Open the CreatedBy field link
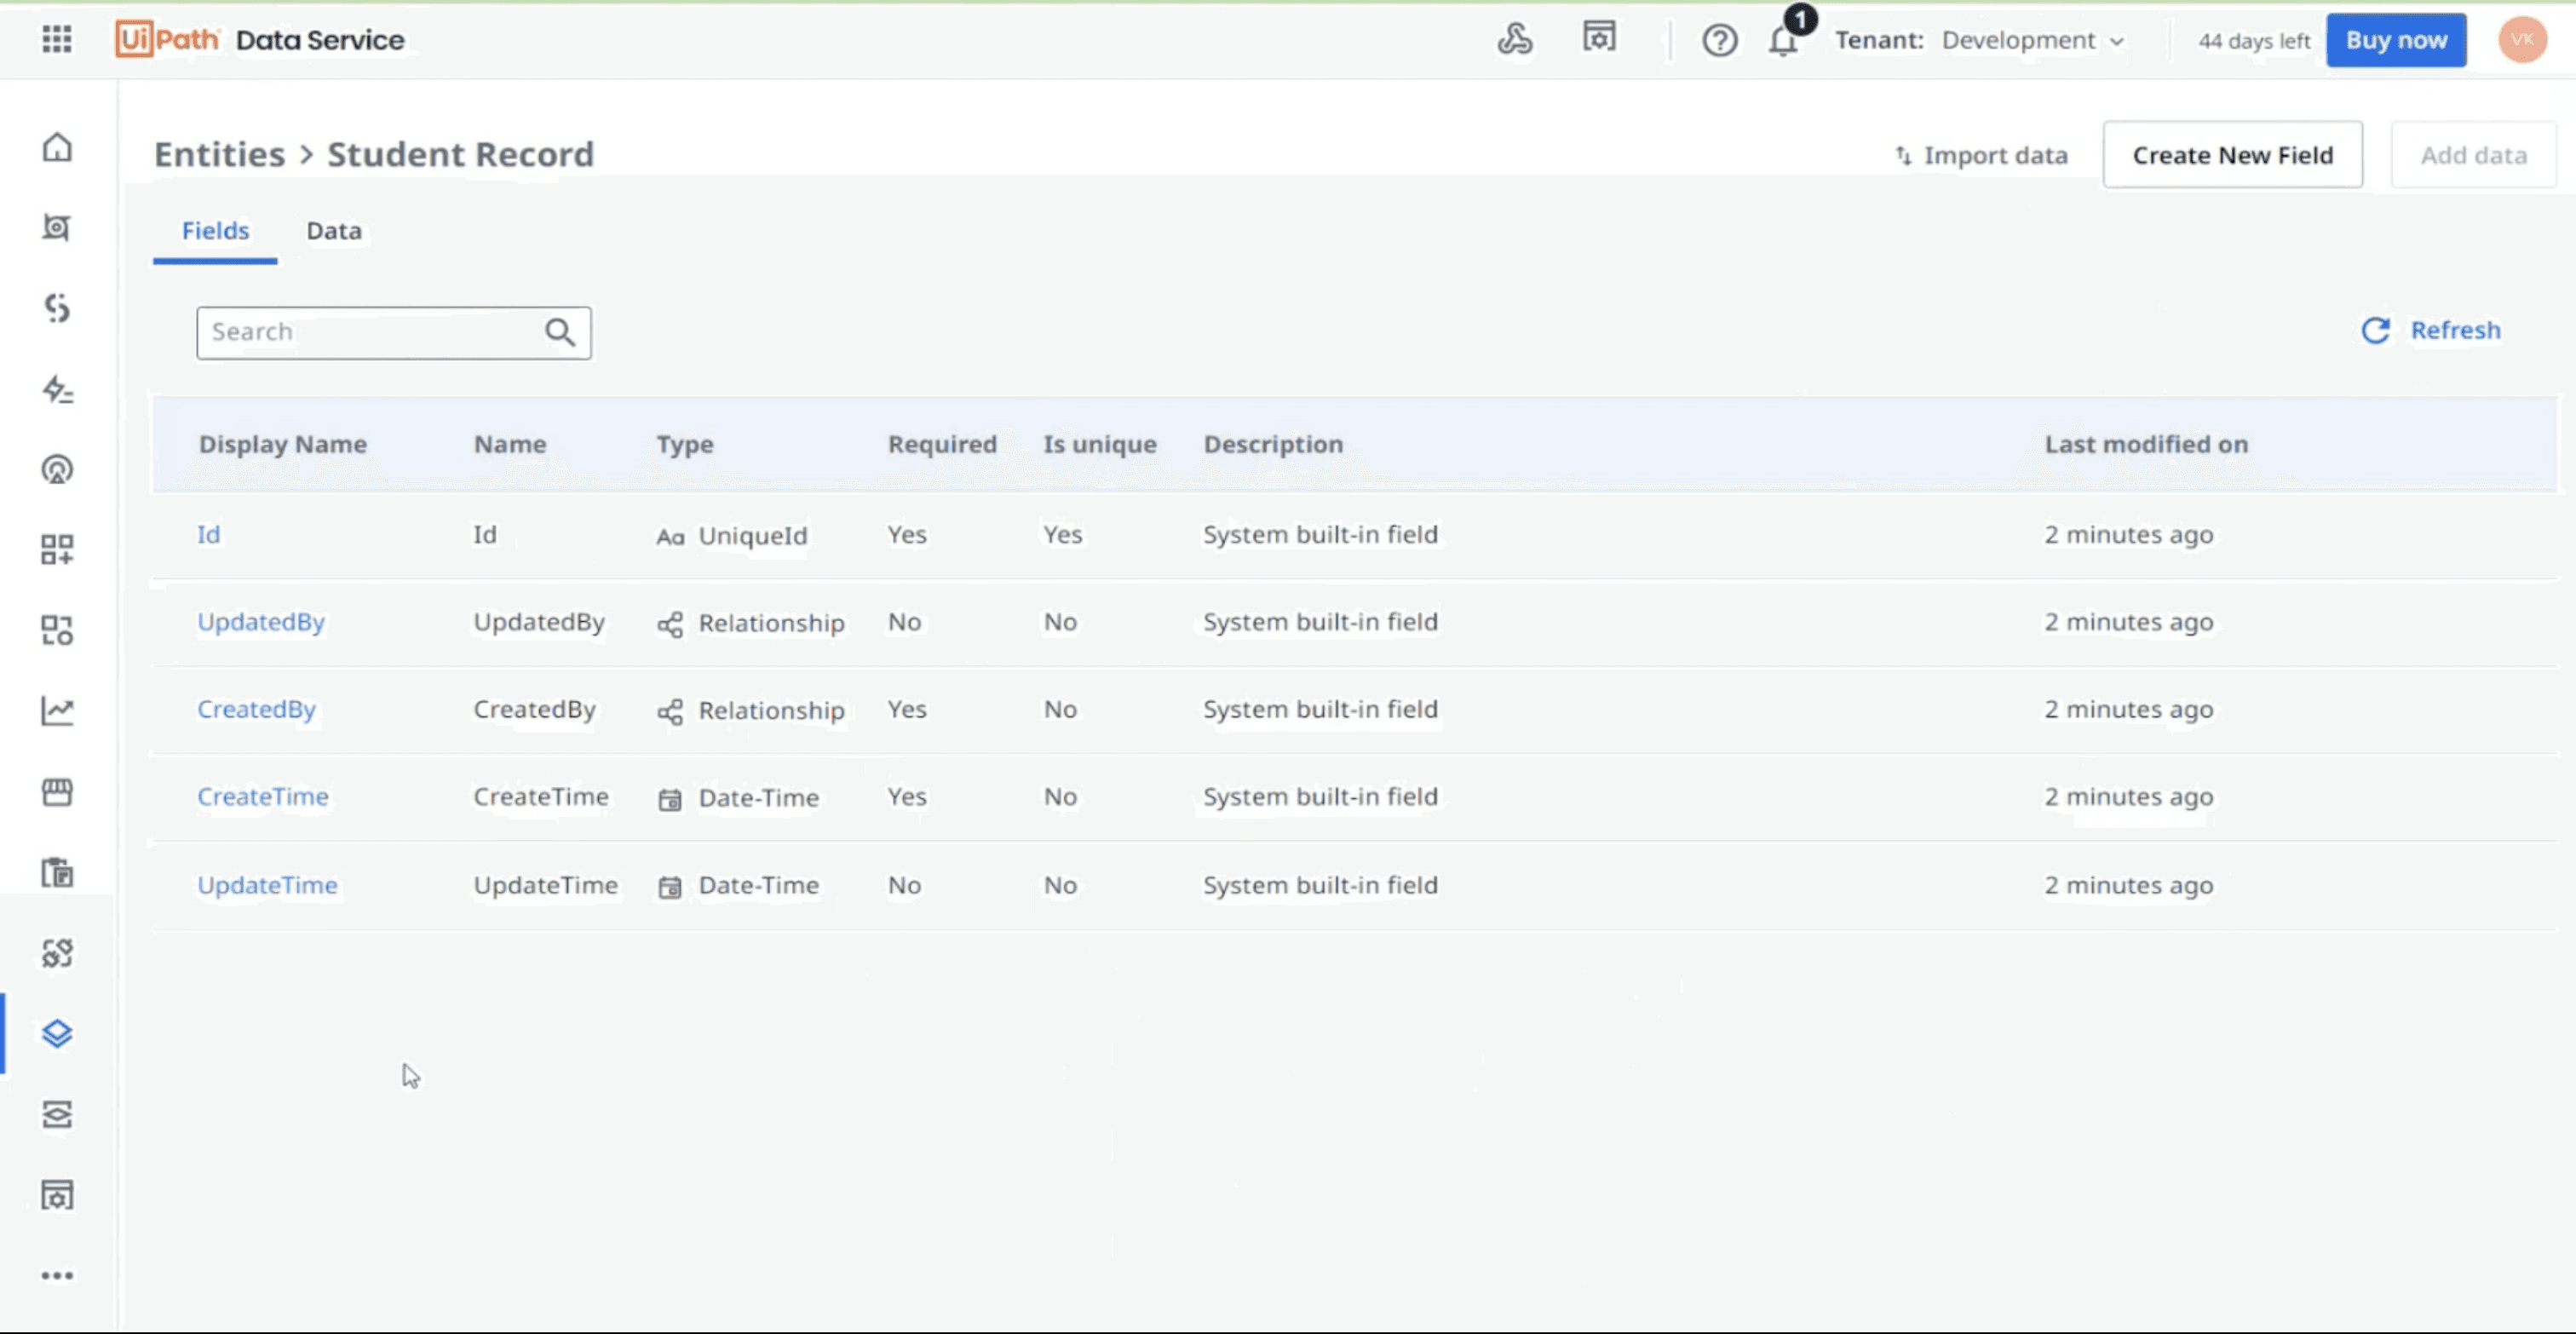 click(x=256, y=709)
